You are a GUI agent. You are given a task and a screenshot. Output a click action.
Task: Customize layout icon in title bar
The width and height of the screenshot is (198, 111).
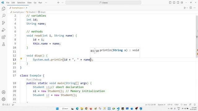click(x=182, y=2)
